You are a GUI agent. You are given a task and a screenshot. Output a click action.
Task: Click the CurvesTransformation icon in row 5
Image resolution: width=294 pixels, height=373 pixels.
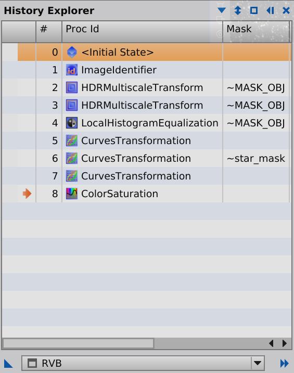click(x=72, y=140)
